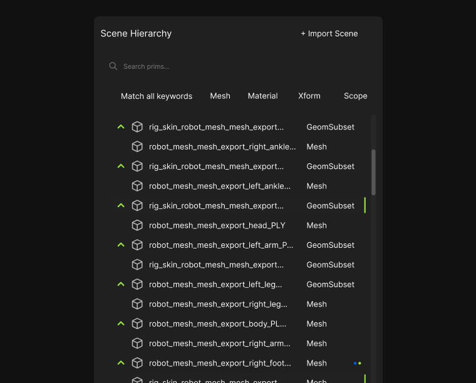Click the cube icon of body_PL row
The image size is (476, 383).
[137, 324]
